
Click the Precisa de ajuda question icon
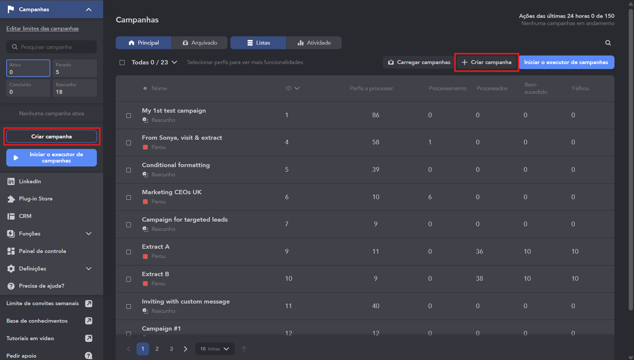pyautogui.click(x=11, y=286)
